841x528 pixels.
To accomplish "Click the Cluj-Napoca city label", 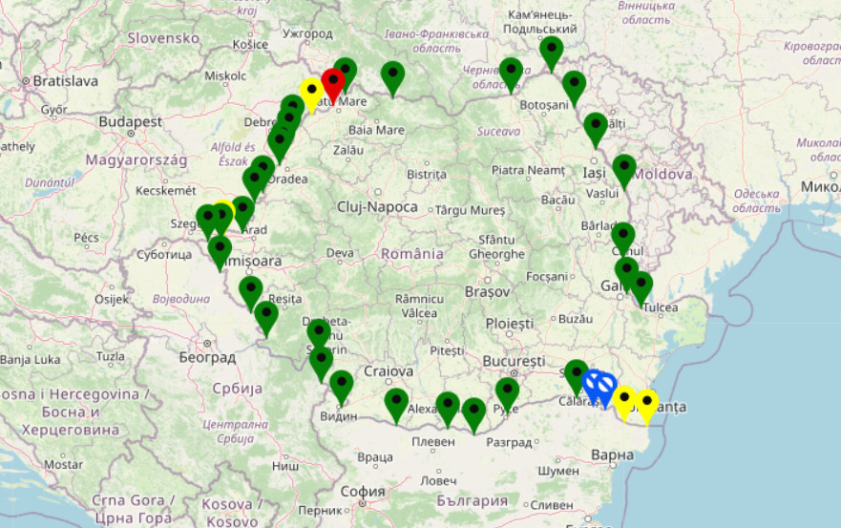I will tap(377, 207).
